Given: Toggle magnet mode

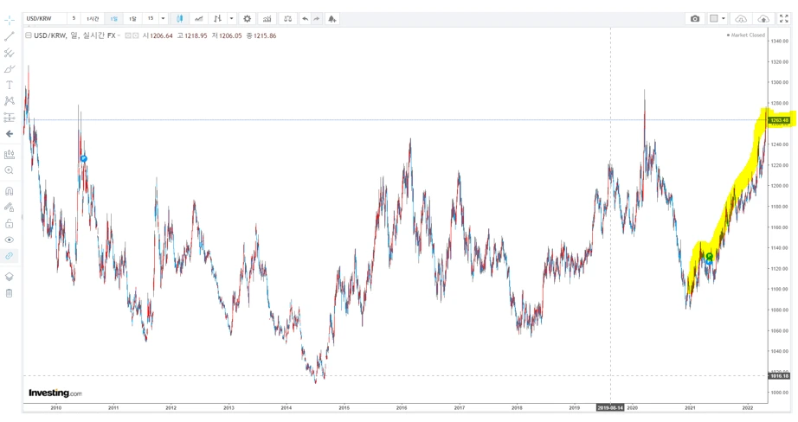Looking at the screenshot, I should [10, 191].
